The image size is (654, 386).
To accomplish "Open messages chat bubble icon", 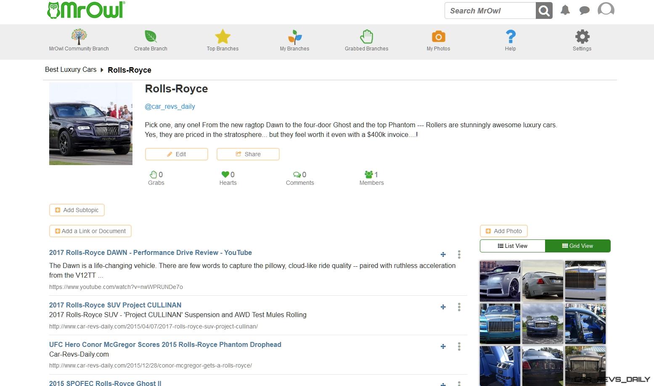I will (x=584, y=11).
